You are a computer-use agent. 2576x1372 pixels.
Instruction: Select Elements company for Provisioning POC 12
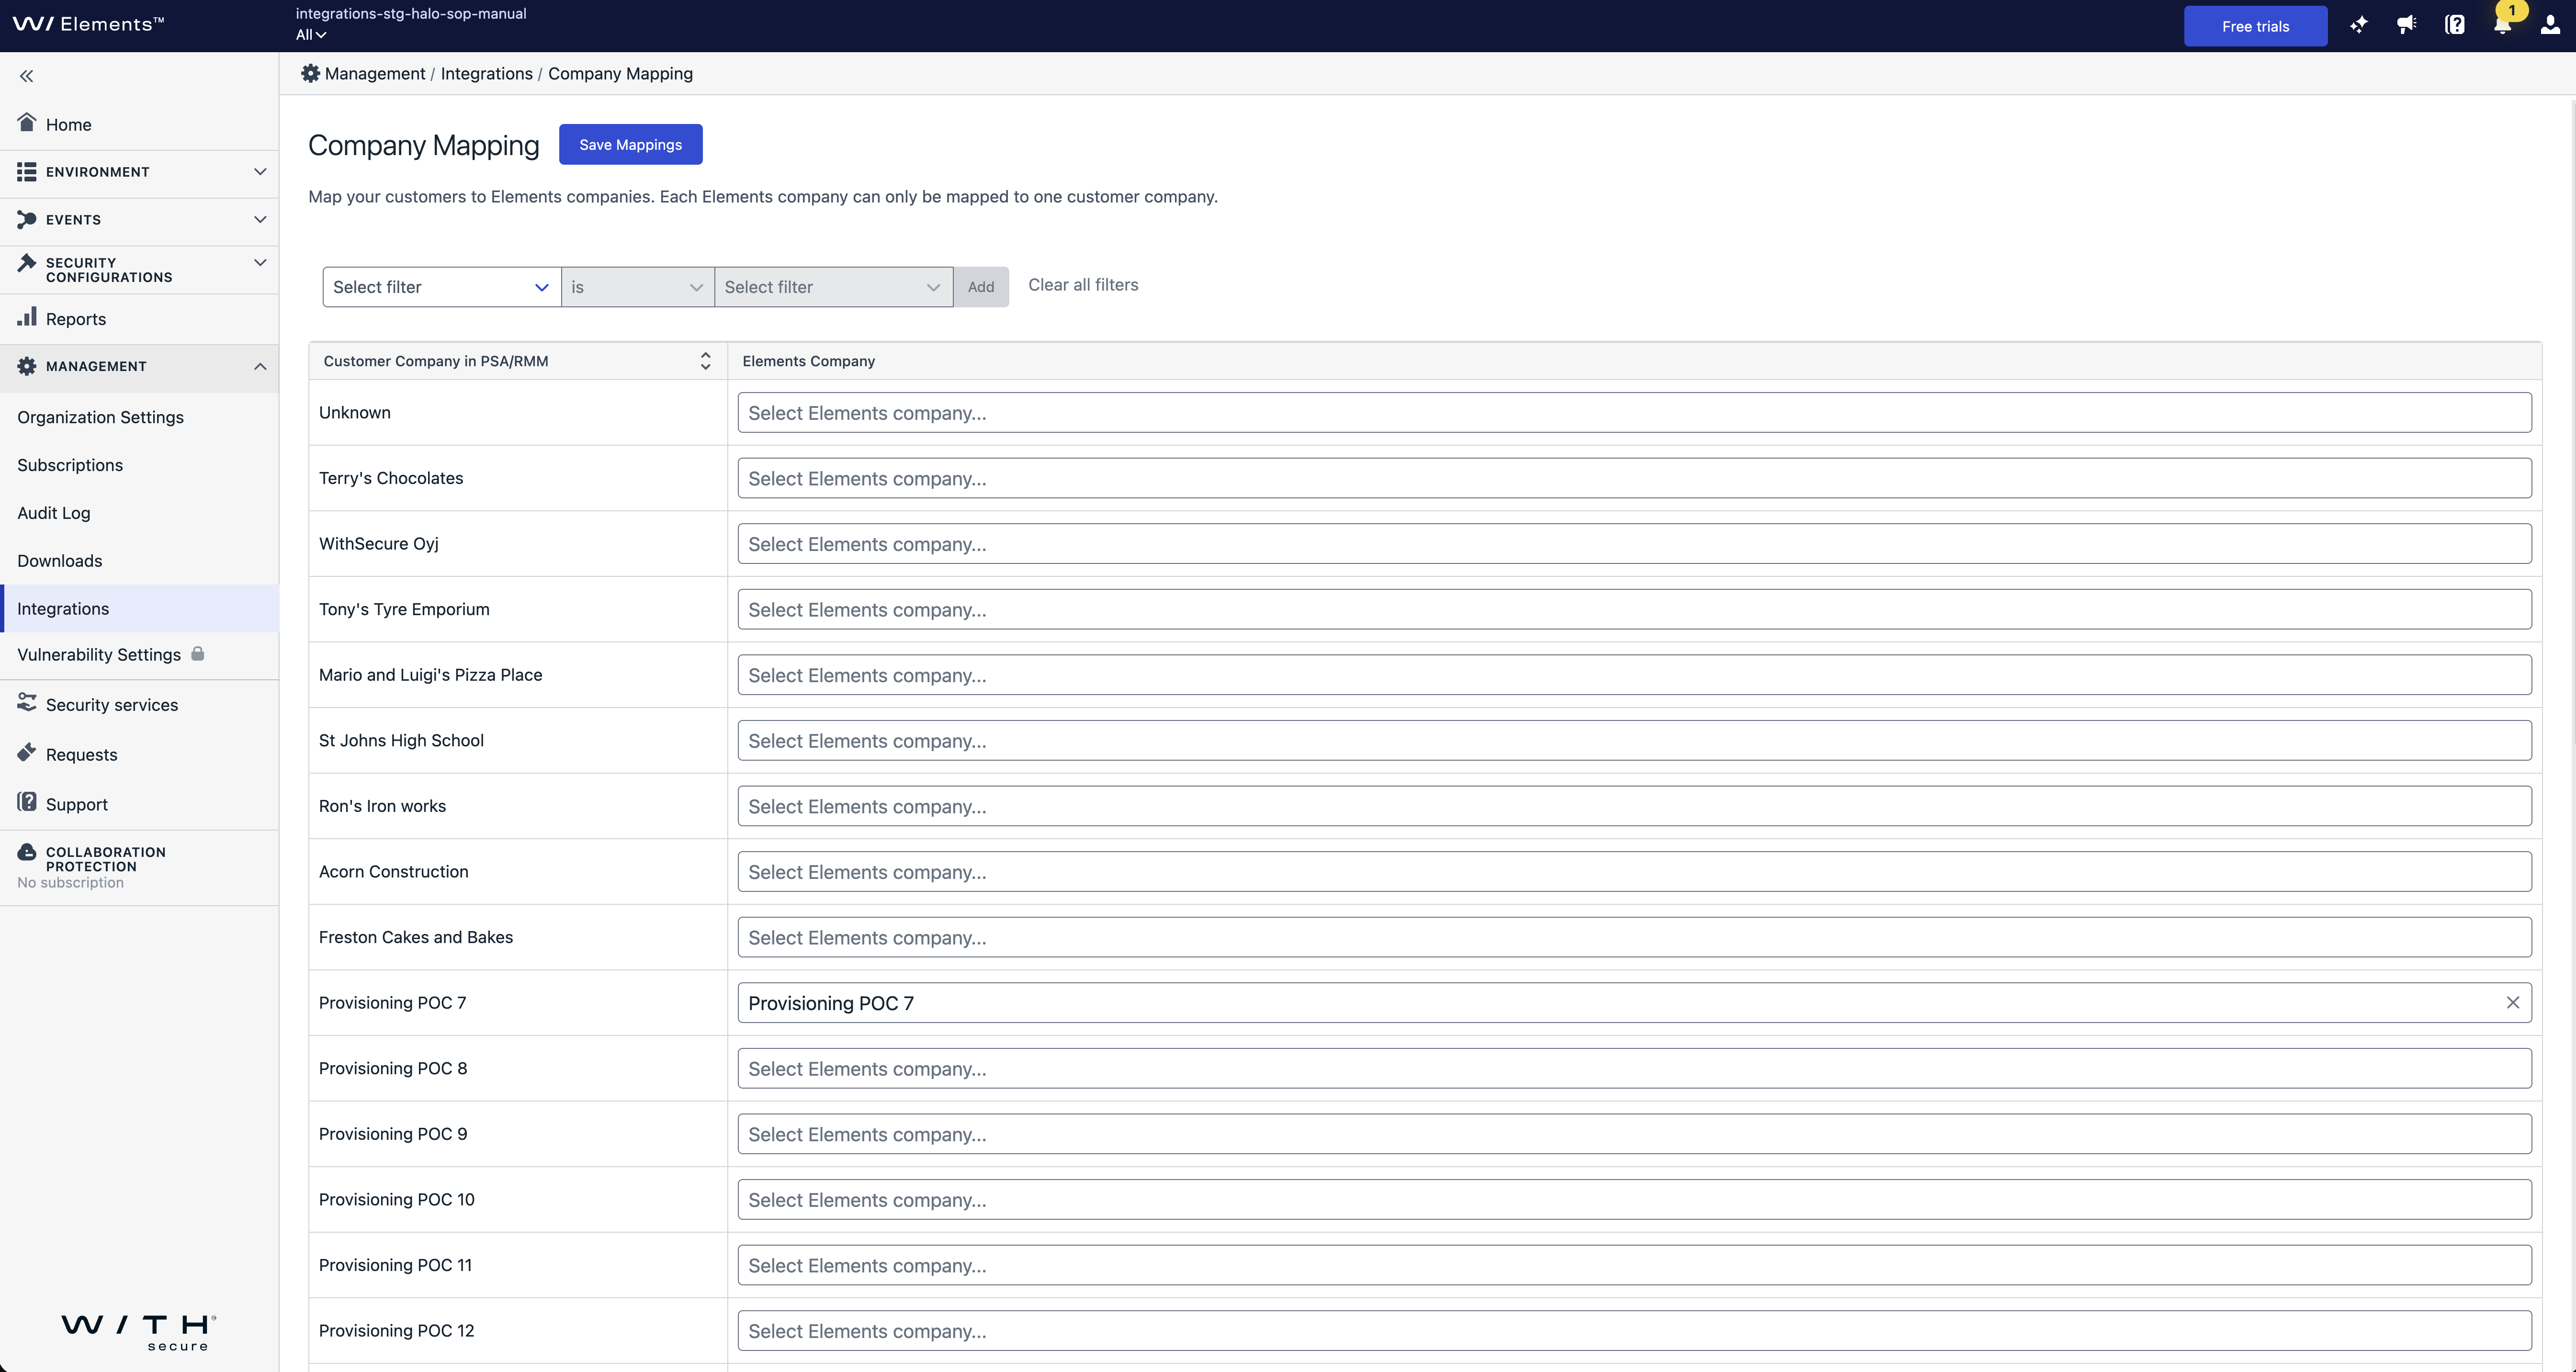pyautogui.click(x=1634, y=1331)
